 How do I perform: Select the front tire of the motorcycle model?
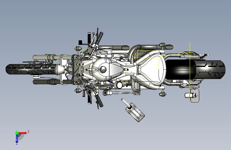pos(31,69)
